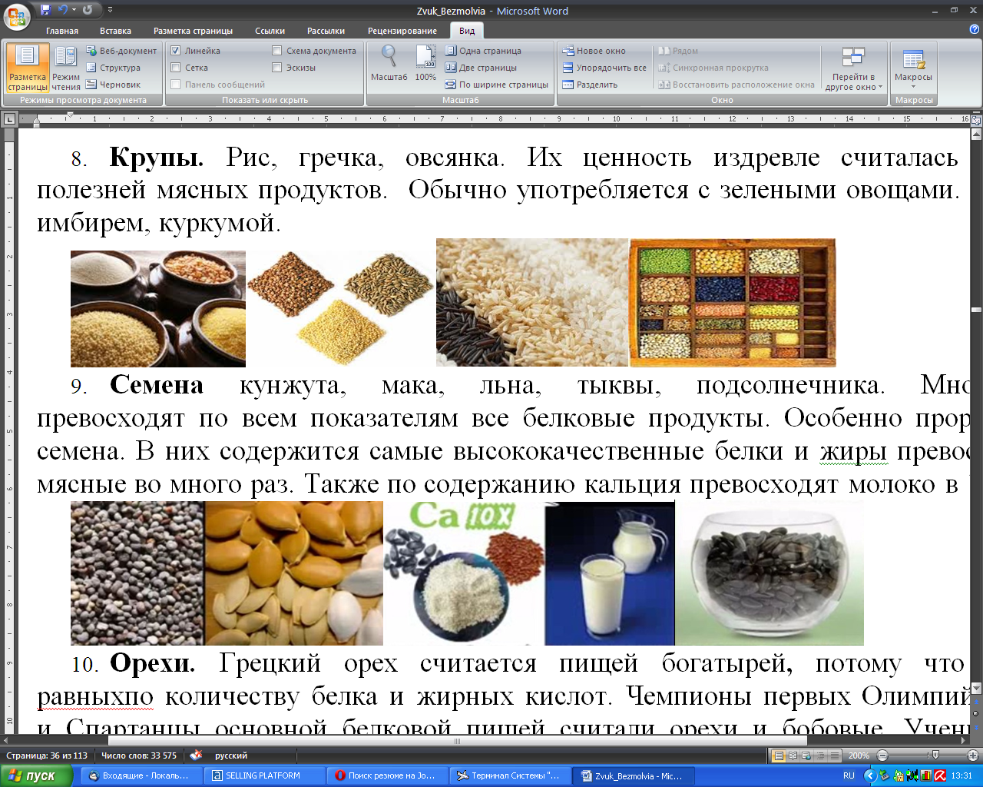Click the vertical scrollbar up arrow
This screenshot has height=787, width=983.
click(977, 134)
